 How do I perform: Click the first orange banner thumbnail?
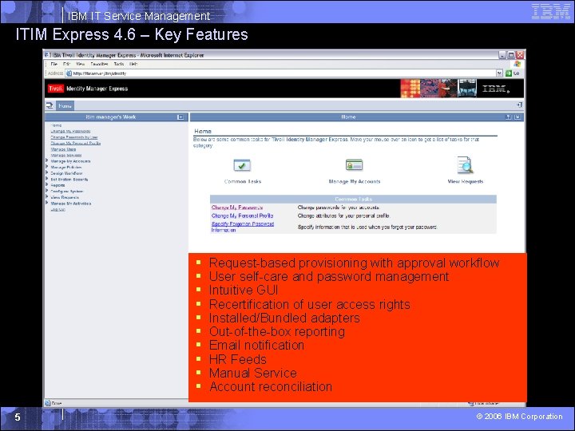410,89
